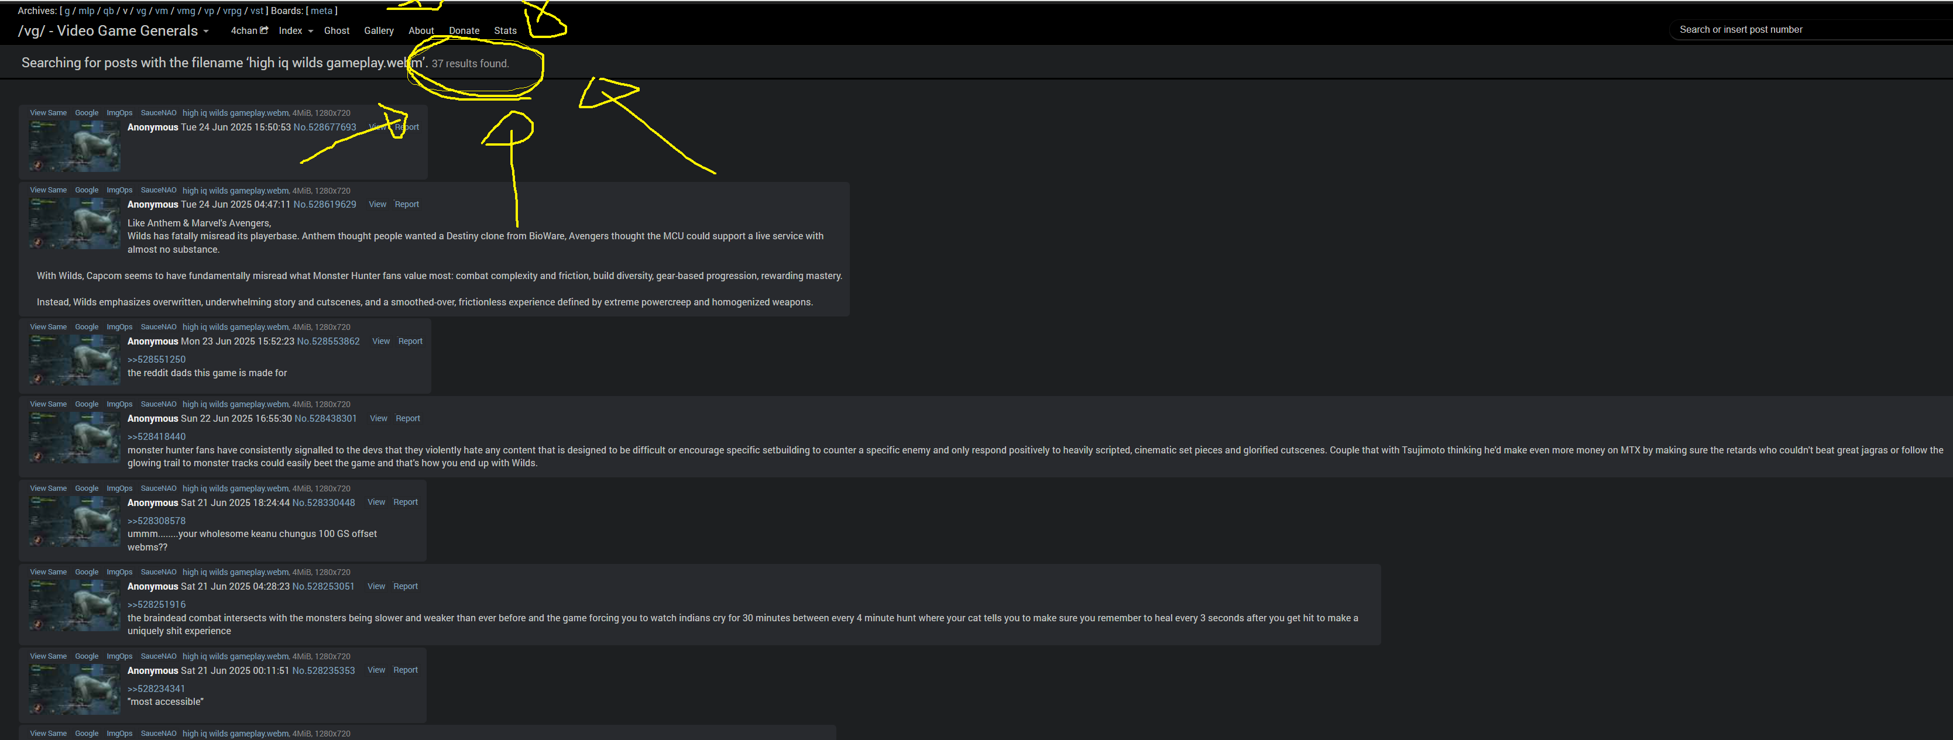Open the /vrpg/ archive link

(232, 11)
